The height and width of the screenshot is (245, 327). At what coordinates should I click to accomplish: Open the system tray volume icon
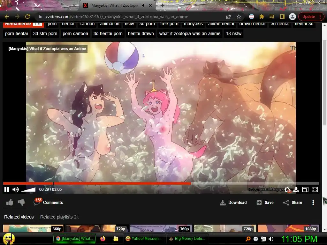point(271,239)
